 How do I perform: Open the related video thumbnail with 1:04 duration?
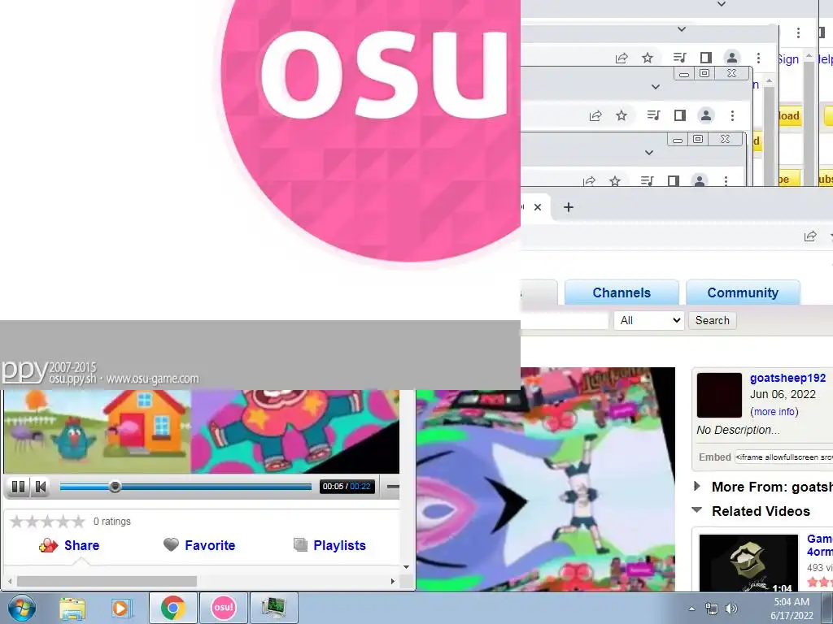(x=748, y=563)
